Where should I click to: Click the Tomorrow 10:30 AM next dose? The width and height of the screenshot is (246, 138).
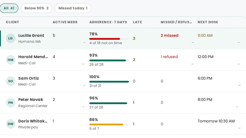216,121
